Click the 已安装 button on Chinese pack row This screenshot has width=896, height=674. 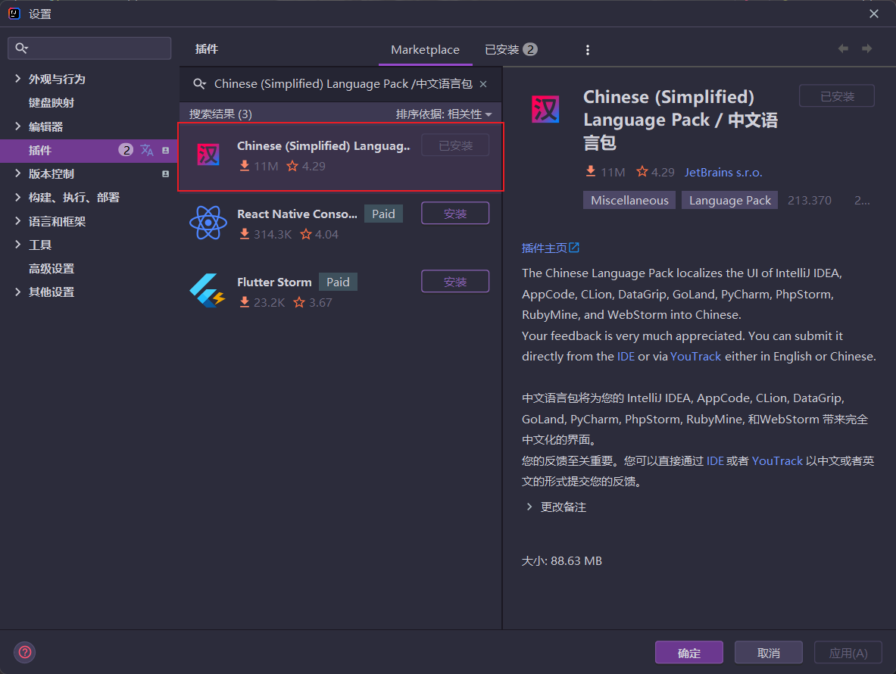tap(455, 145)
